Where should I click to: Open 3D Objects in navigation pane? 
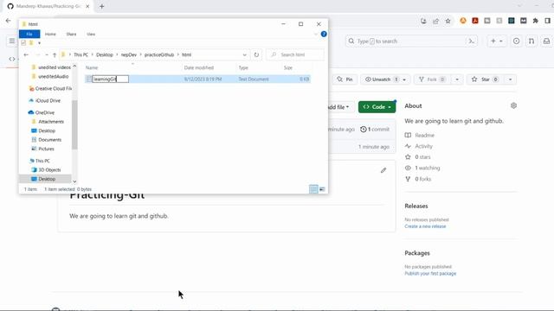pos(46,170)
